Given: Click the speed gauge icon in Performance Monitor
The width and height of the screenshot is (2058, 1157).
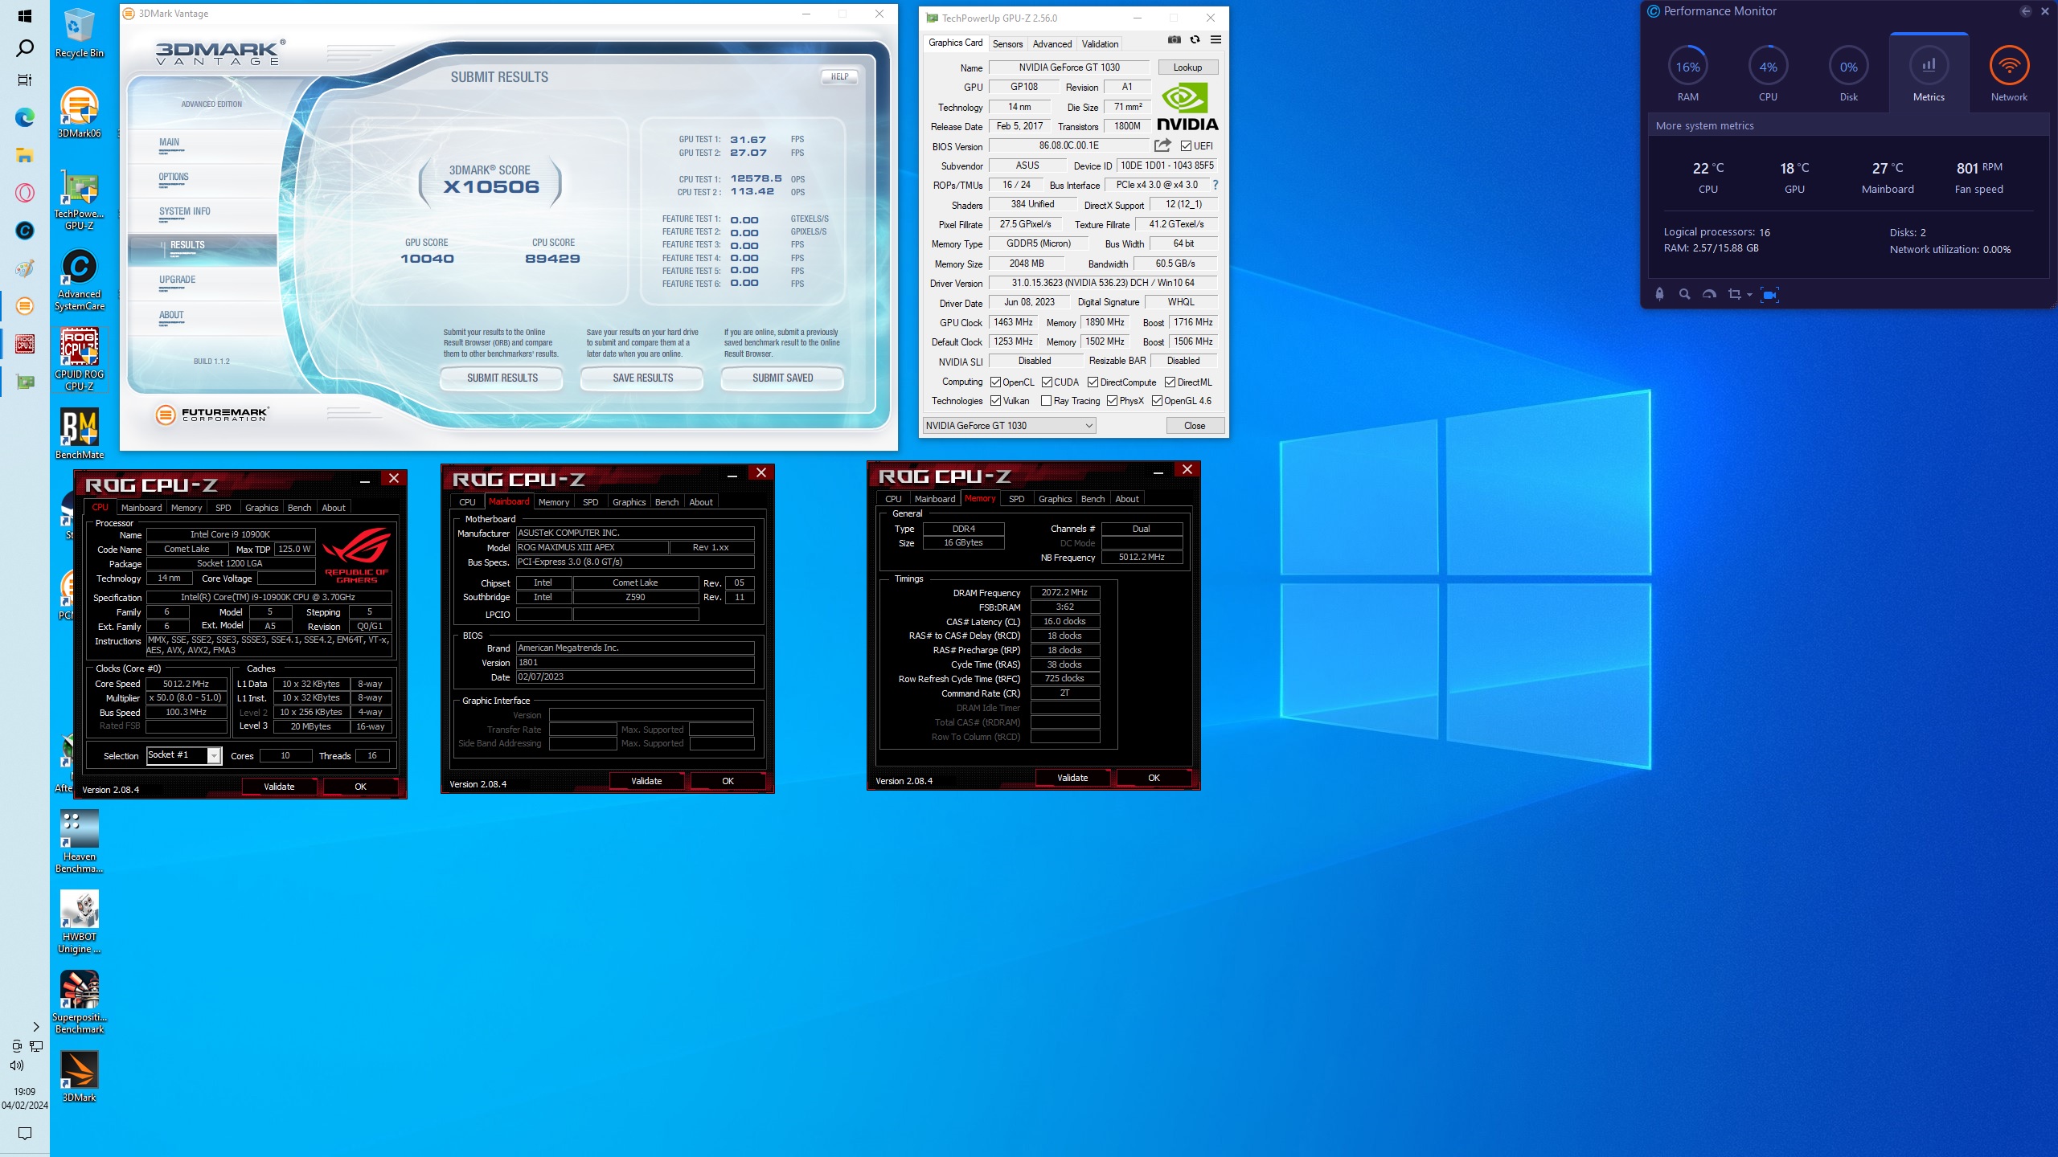Looking at the screenshot, I should pos(1709,295).
